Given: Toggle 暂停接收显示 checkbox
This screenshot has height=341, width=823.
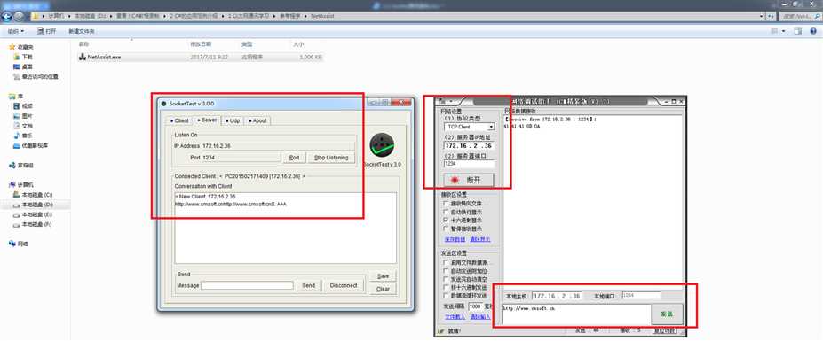Looking at the screenshot, I should [x=447, y=229].
